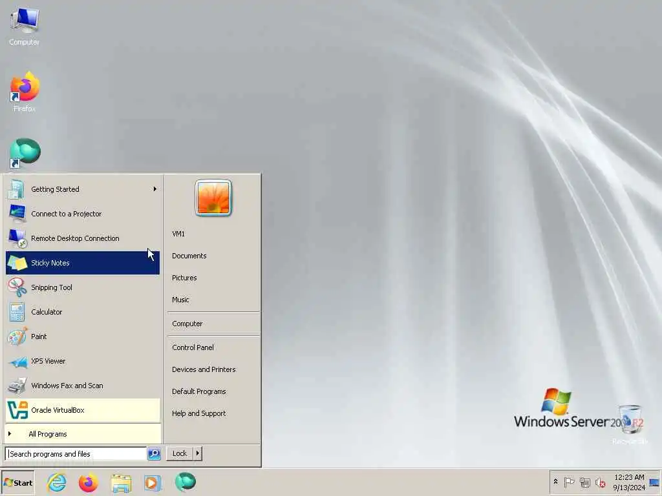This screenshot has width=662, height=496.
Task: Launch the Paint palette icon
Action: coord(17,336)
